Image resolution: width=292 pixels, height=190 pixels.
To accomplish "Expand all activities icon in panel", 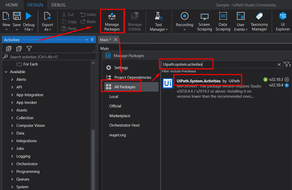I will click(x=8, y=49).
